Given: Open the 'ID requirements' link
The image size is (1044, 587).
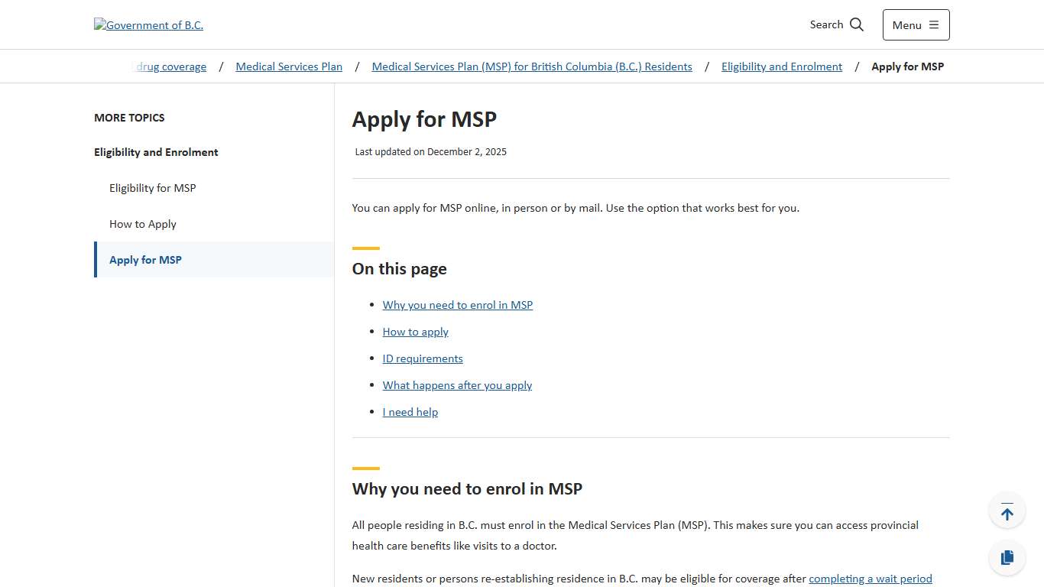Looking at the screenshot, I should click(423, 358).
